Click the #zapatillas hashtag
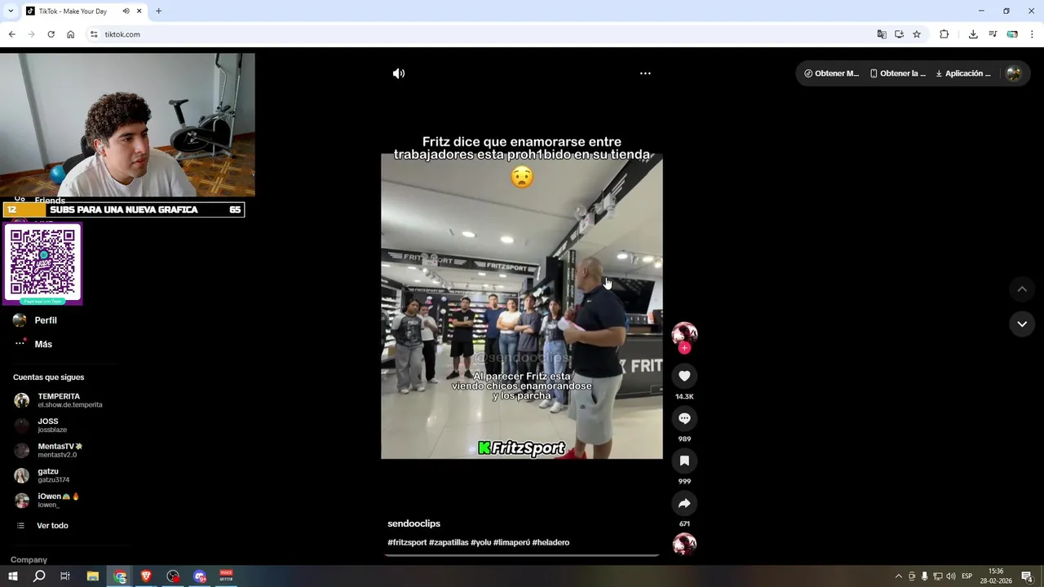Image resolution: width=1044 pixels, height=587 pixels. (449, 542)
